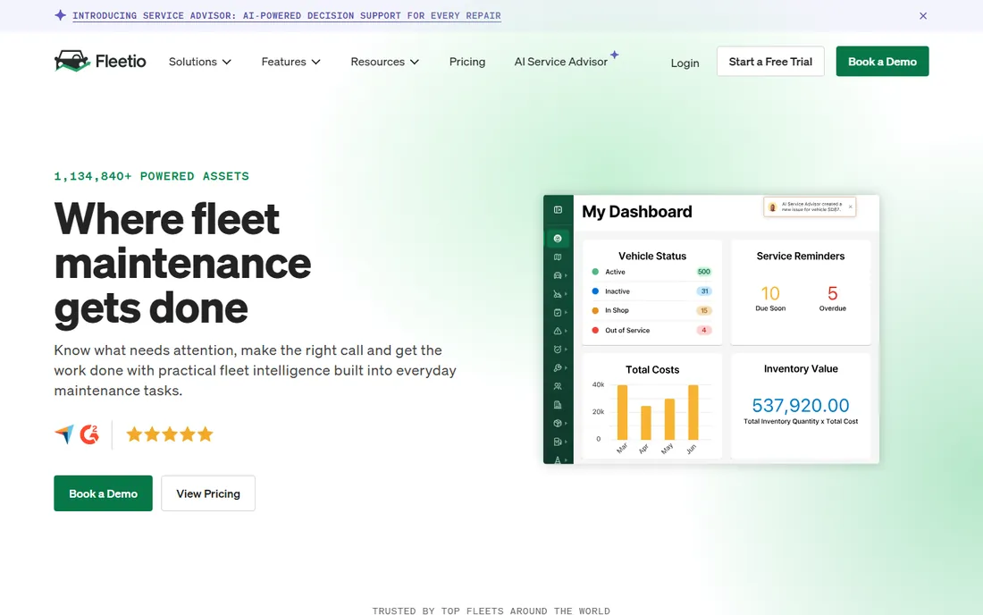Screen dimensions: 983x615
Task: Click the Out of Service count 4
Action: click(x=704, y=330)
